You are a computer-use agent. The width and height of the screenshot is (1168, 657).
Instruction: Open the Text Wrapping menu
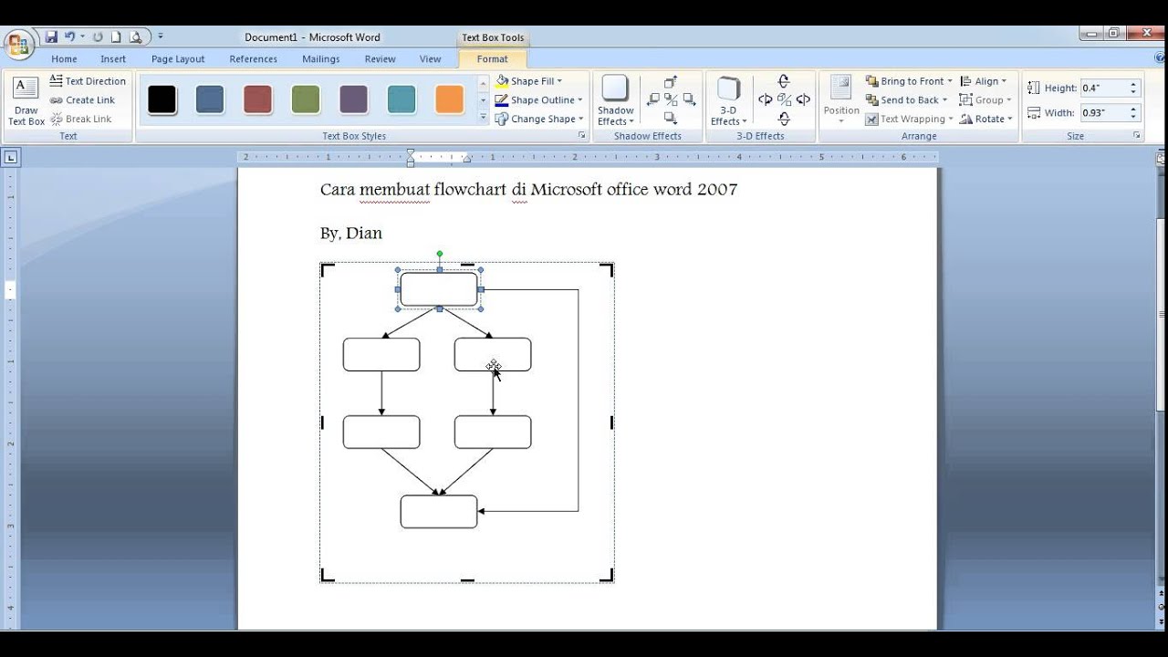click(x=909, y=120)
